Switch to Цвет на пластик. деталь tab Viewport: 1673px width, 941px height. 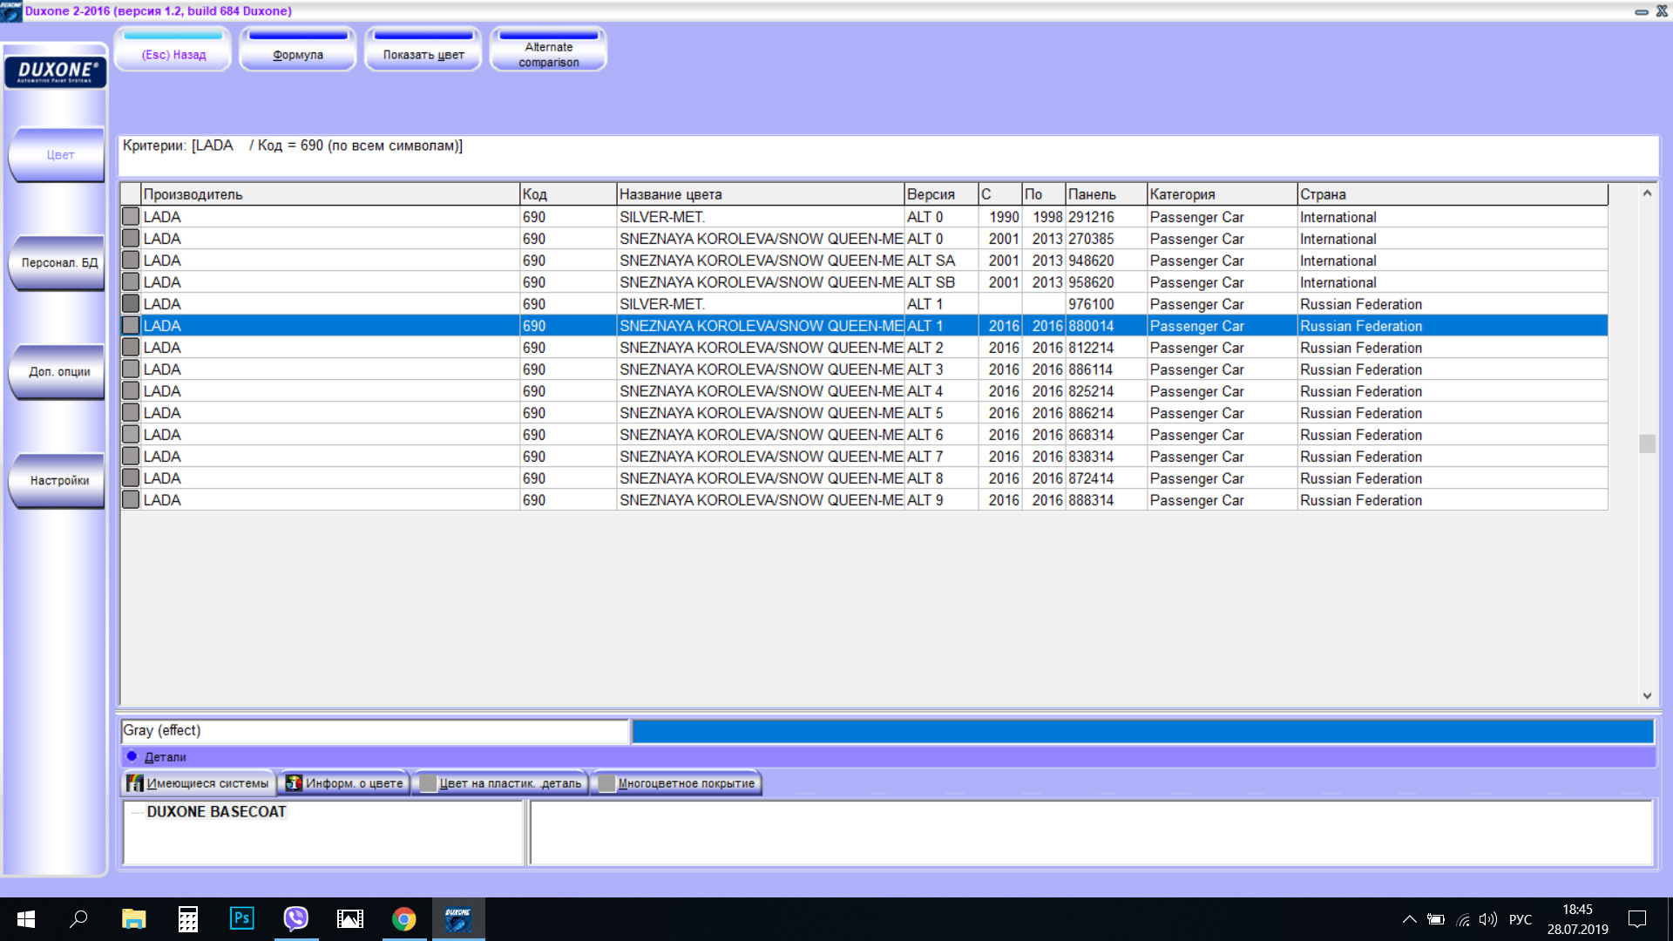tap(501, 783)
